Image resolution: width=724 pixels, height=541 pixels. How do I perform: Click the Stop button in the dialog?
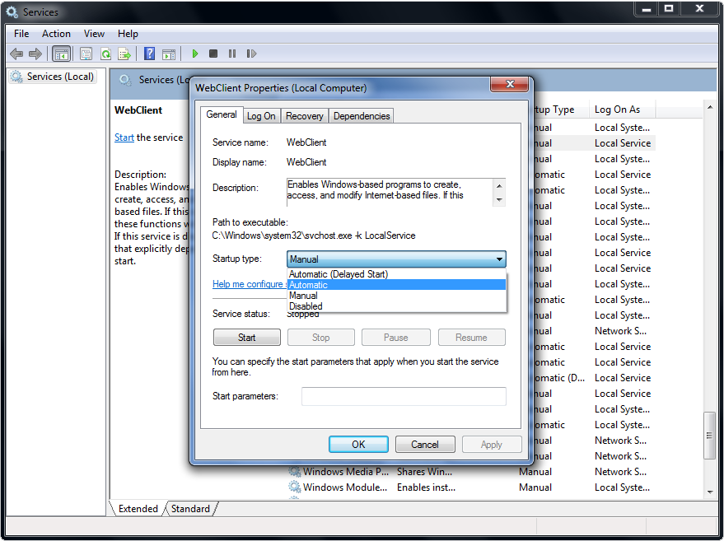(321, 338)
